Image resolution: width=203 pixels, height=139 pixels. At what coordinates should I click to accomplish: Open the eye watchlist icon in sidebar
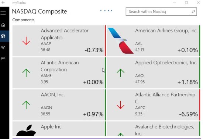tap(3, 47)
